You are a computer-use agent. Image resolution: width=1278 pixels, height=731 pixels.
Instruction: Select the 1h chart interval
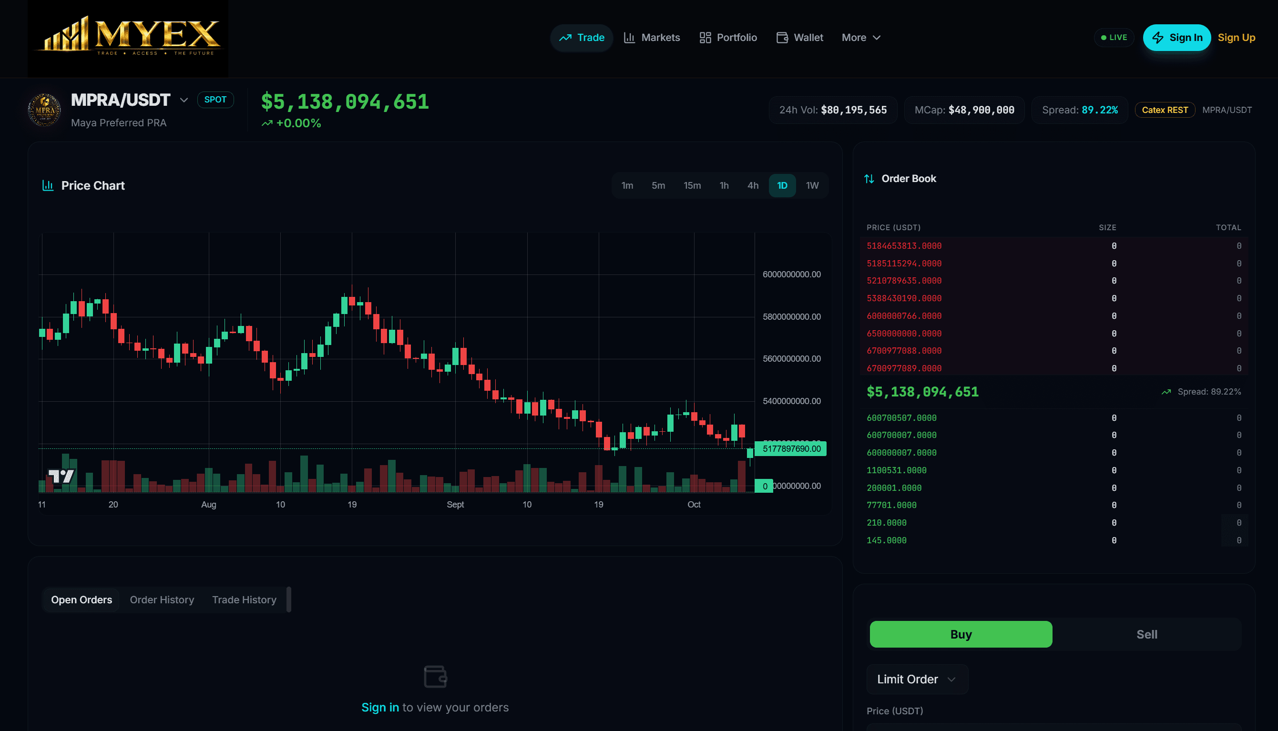[724, 186]
